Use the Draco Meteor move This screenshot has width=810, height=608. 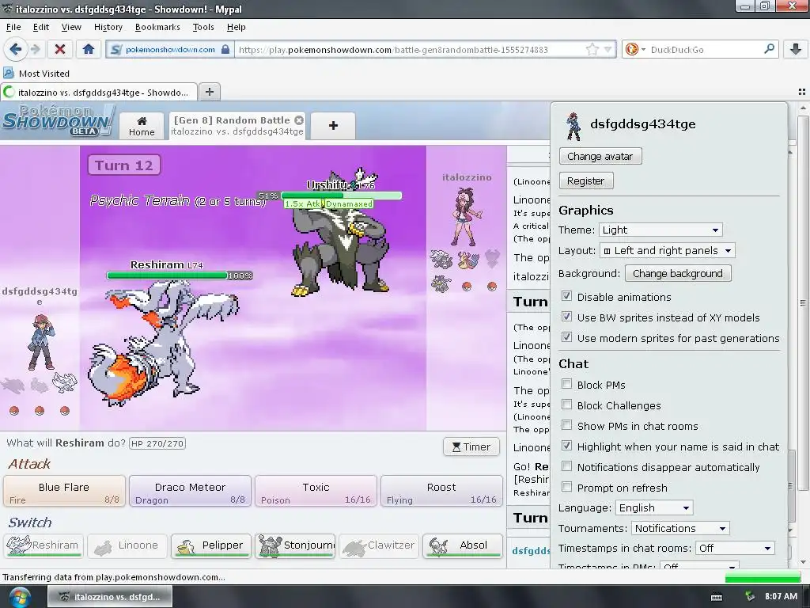[190, 491]
